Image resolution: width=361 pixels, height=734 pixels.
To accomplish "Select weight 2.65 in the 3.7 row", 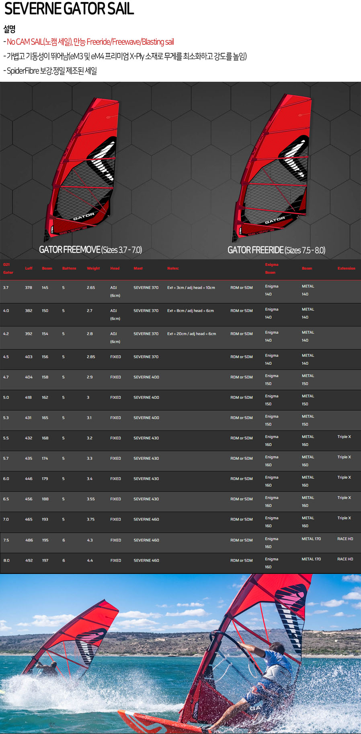I will click(91, 287).
